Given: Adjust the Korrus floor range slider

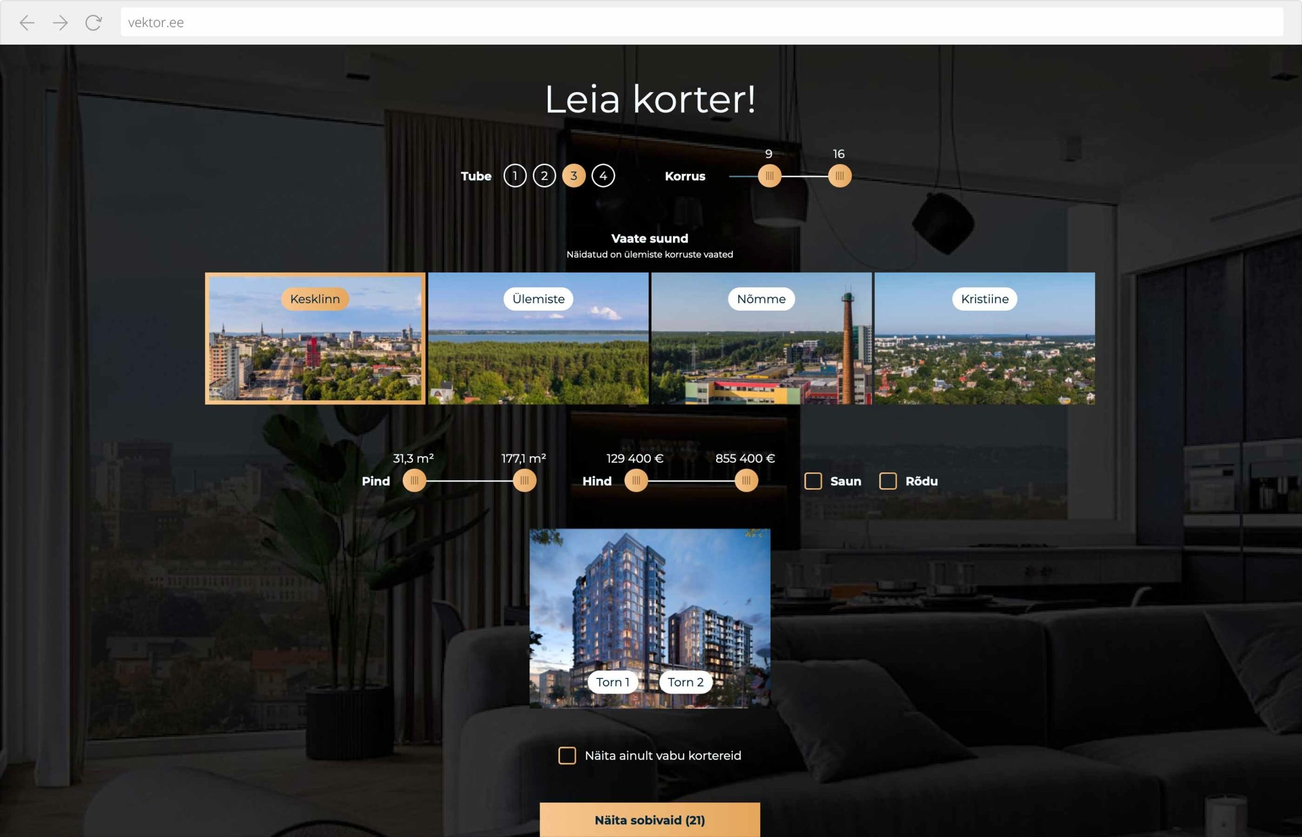Looking at the screenshot, I should pyautogui.click(x=768, y=174).
